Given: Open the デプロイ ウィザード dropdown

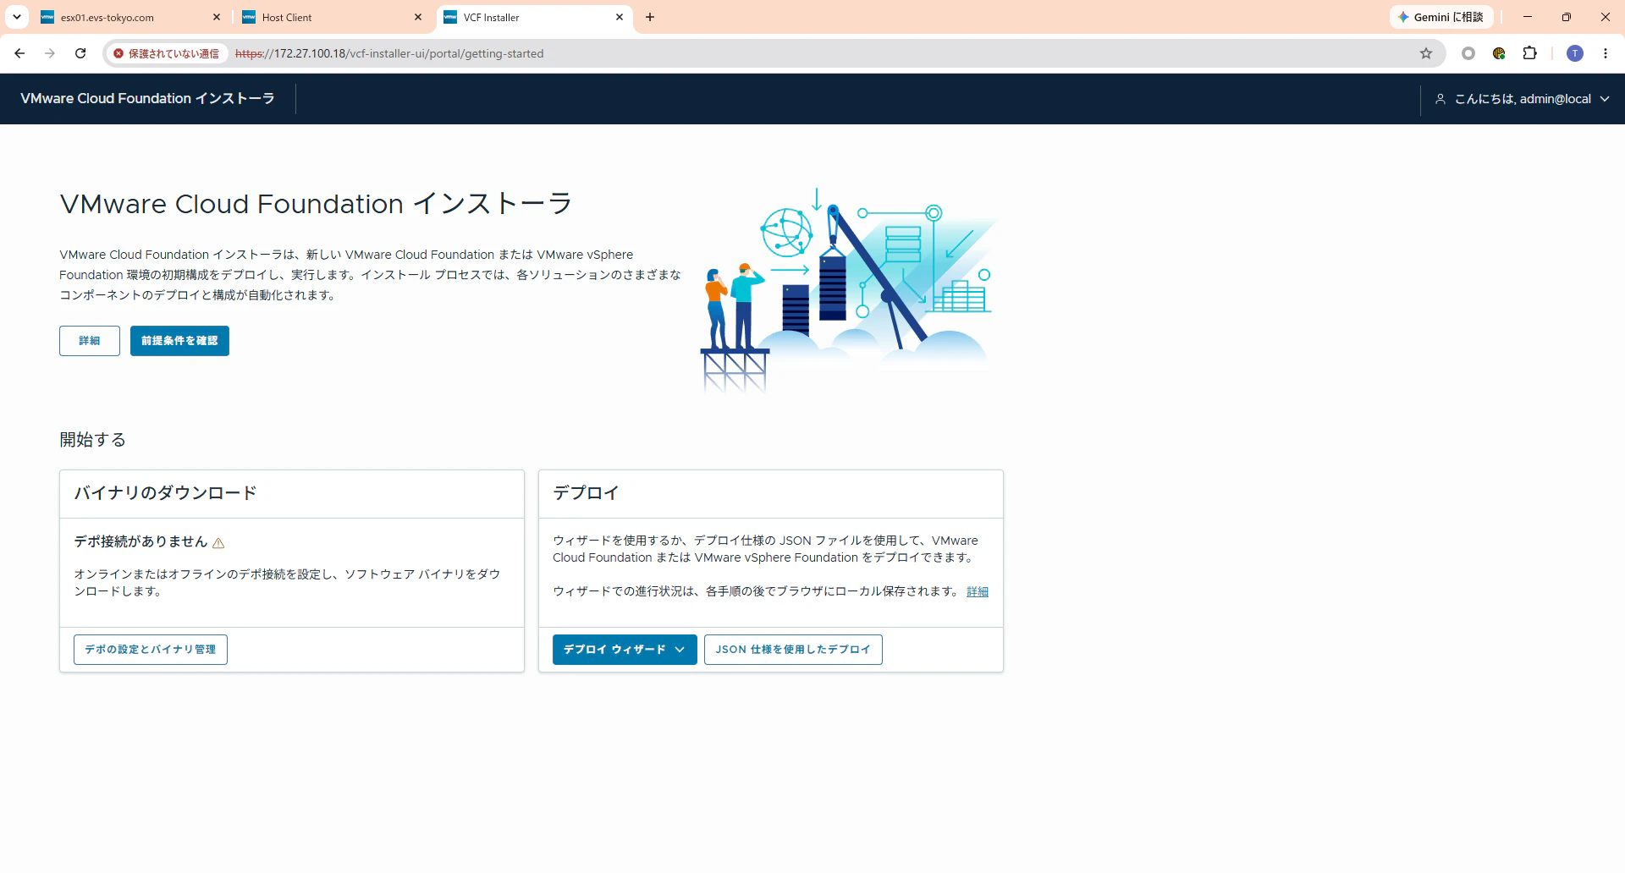Looking at the screenshot, I should click(625, 650).
